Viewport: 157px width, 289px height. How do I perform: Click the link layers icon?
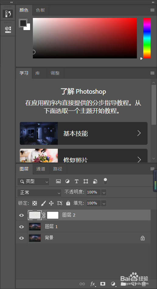[82, 284]
